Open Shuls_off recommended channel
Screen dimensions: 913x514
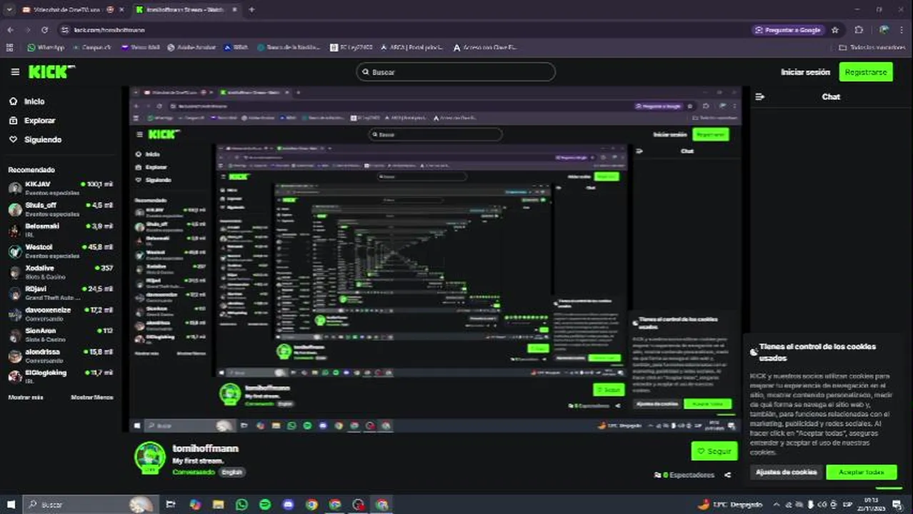coord(61,209)
